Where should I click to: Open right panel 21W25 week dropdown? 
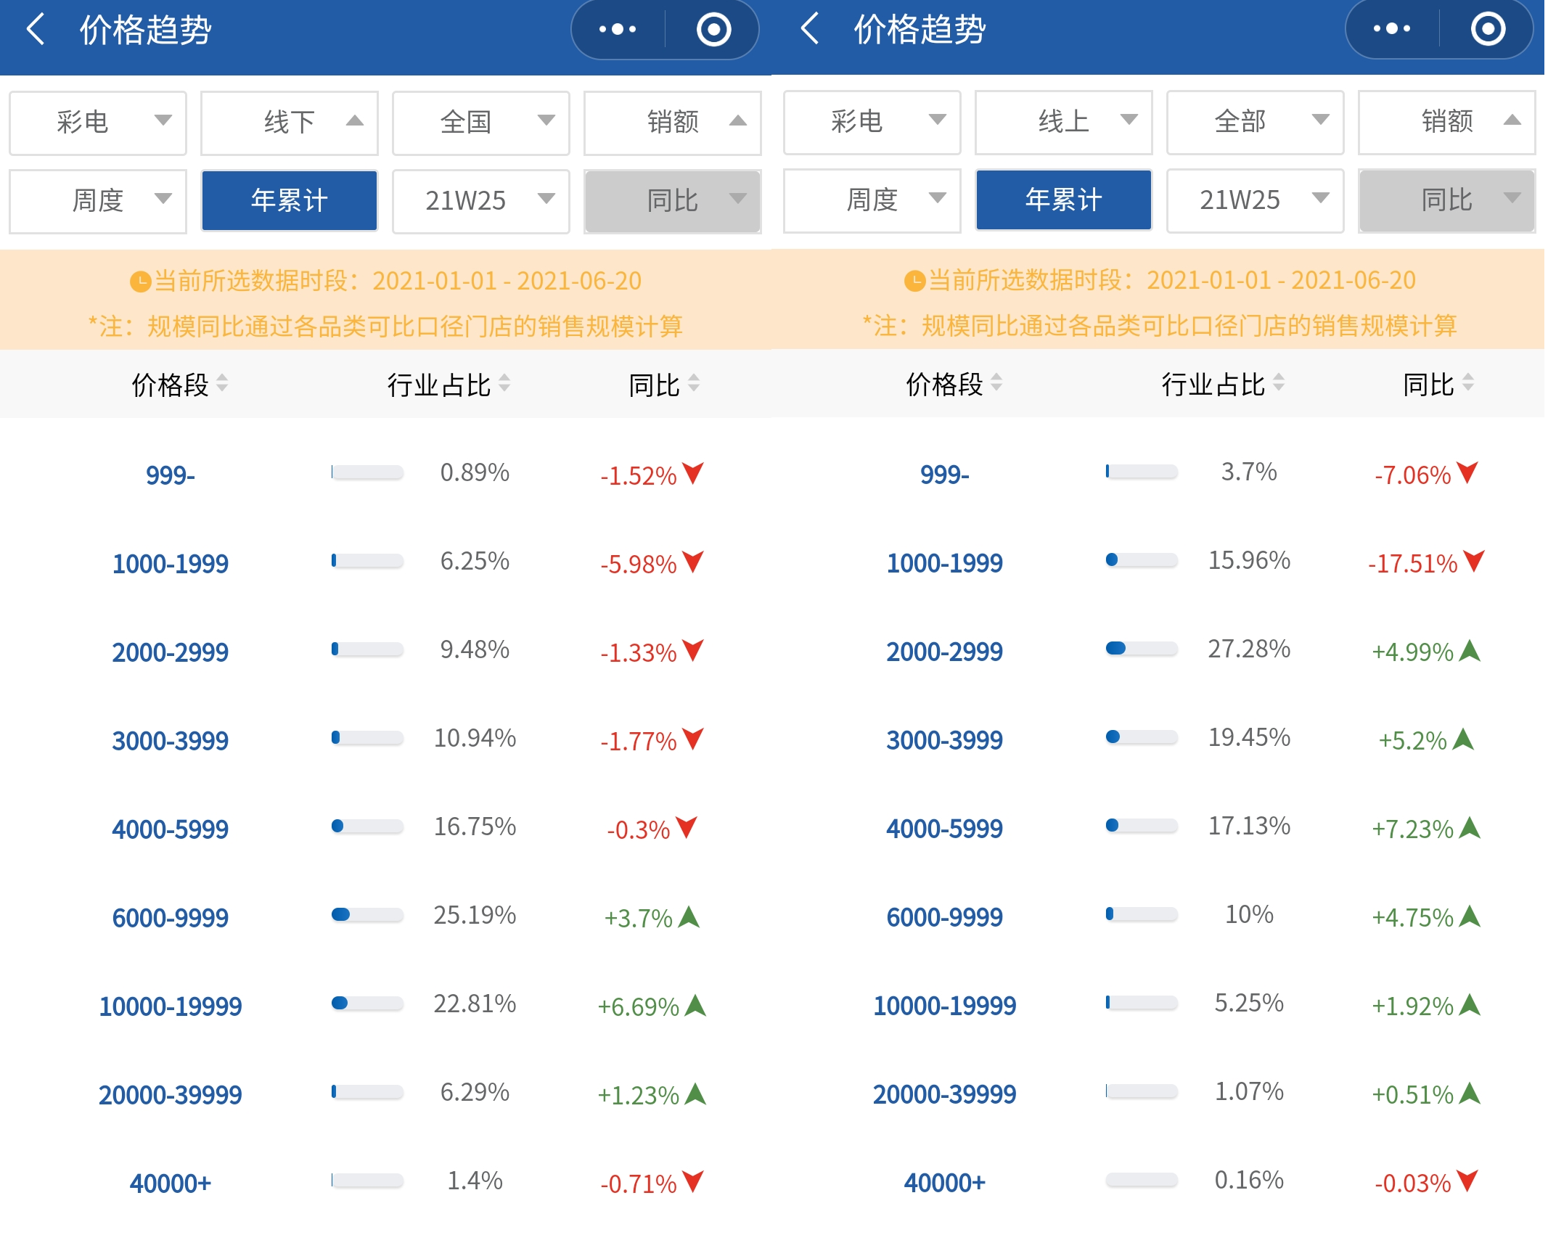[1256, 200]
